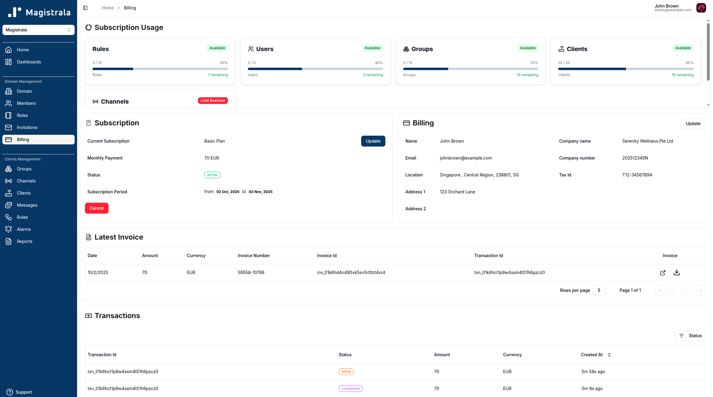713x397 pixels.
Task: Navigate to Home via the breadcrumb
Action: click(107, 8)
